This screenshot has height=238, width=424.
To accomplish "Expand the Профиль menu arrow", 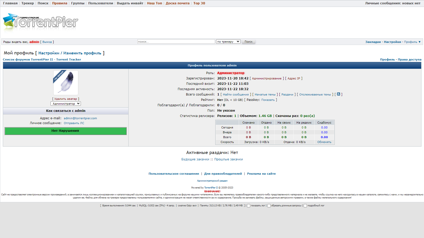I will (x=419, y=42).
